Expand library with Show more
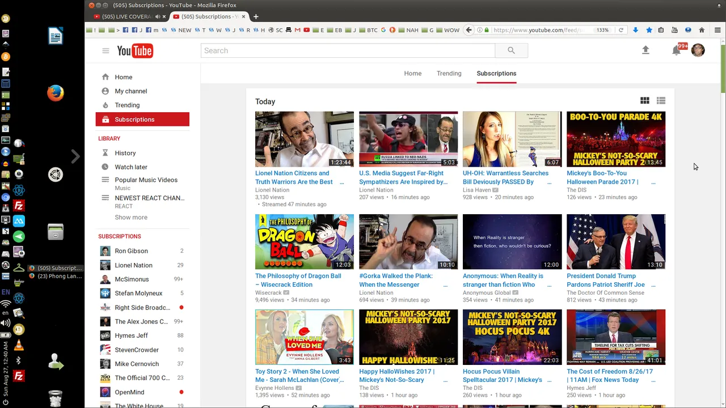Image resolution: width=726 pixels, height=408 pixels. tap(131, 217)
